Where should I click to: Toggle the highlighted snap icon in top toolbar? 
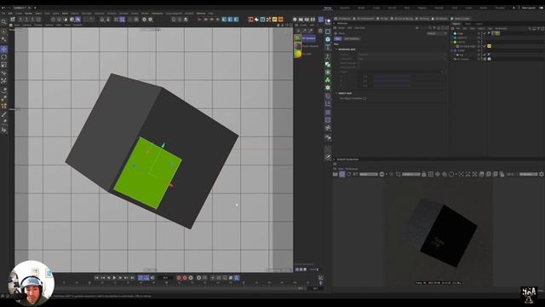[x=122, y=20]
